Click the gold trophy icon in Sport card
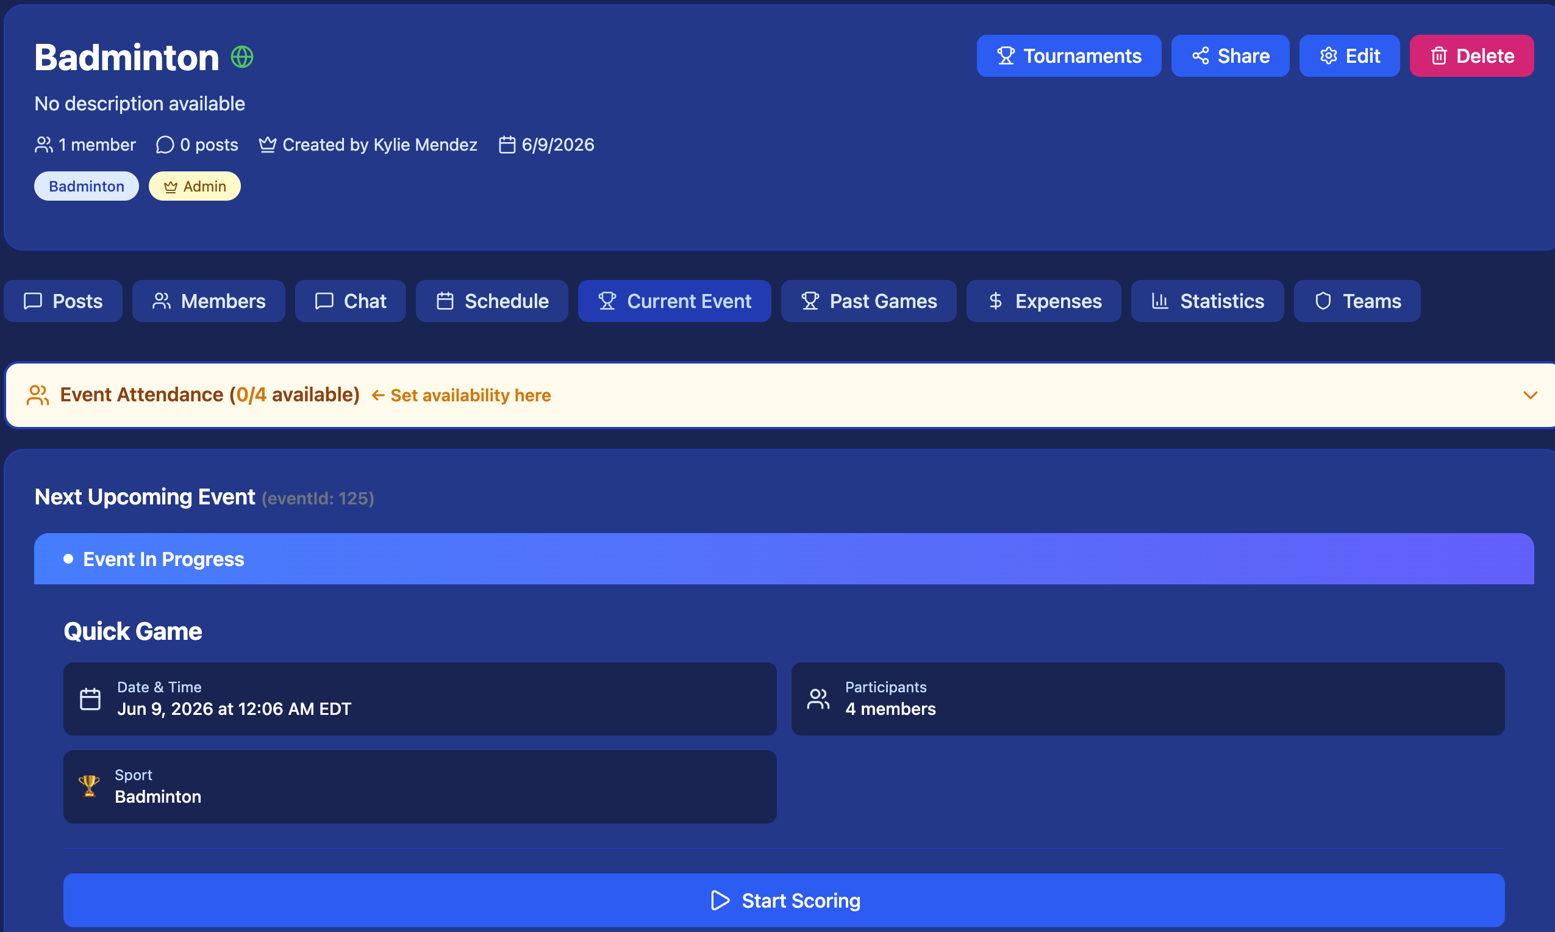This screenshot has height=932, width=1555. coord(88,786)
